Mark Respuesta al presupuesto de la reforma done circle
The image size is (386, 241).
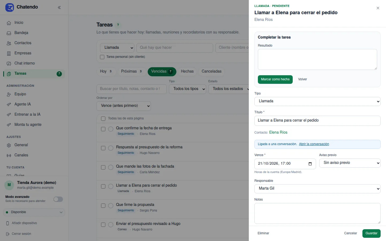[x=111, y=148]
